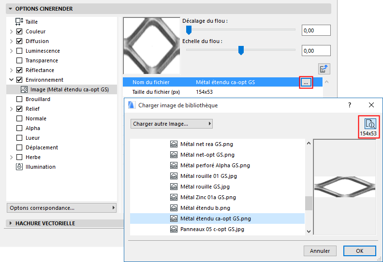383x262 pixels.
Task: Expand the Couleur tree node
Action: [11, 31]
